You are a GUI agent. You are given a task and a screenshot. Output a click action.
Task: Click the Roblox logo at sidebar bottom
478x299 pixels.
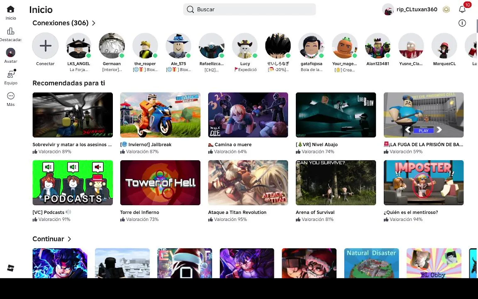coord(11,268)
